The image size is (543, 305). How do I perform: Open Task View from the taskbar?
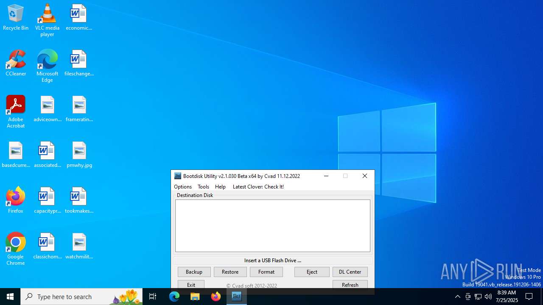pyautogui.click(x=153, y=297)
